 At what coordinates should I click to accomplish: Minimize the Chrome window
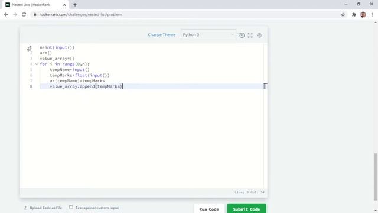tap(346, 4)
